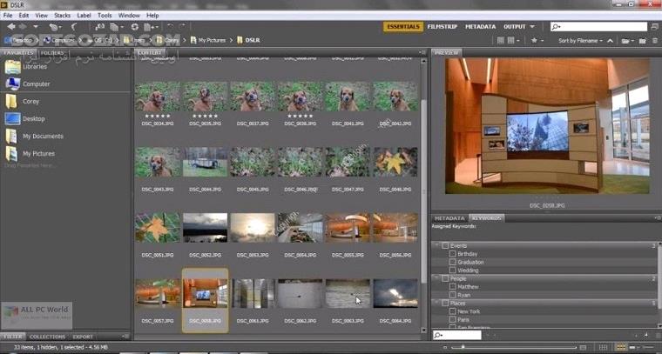Open the Sort by Filename dropdown
Image resolution: width=662 pixels, height=354 pixels.
[x=580, y=41]
